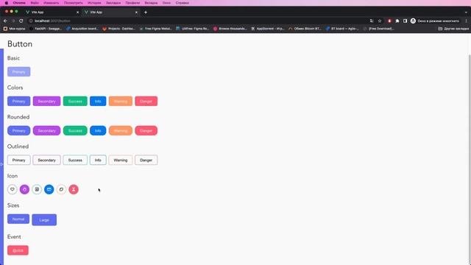Screen dimensions: 471x265
Task: Open the Acquisition board bookmark
Action: tap(82, 29)
